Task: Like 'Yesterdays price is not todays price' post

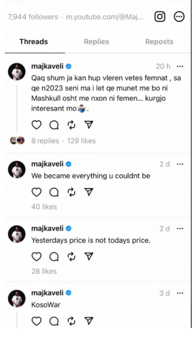Action: [36, 257]
